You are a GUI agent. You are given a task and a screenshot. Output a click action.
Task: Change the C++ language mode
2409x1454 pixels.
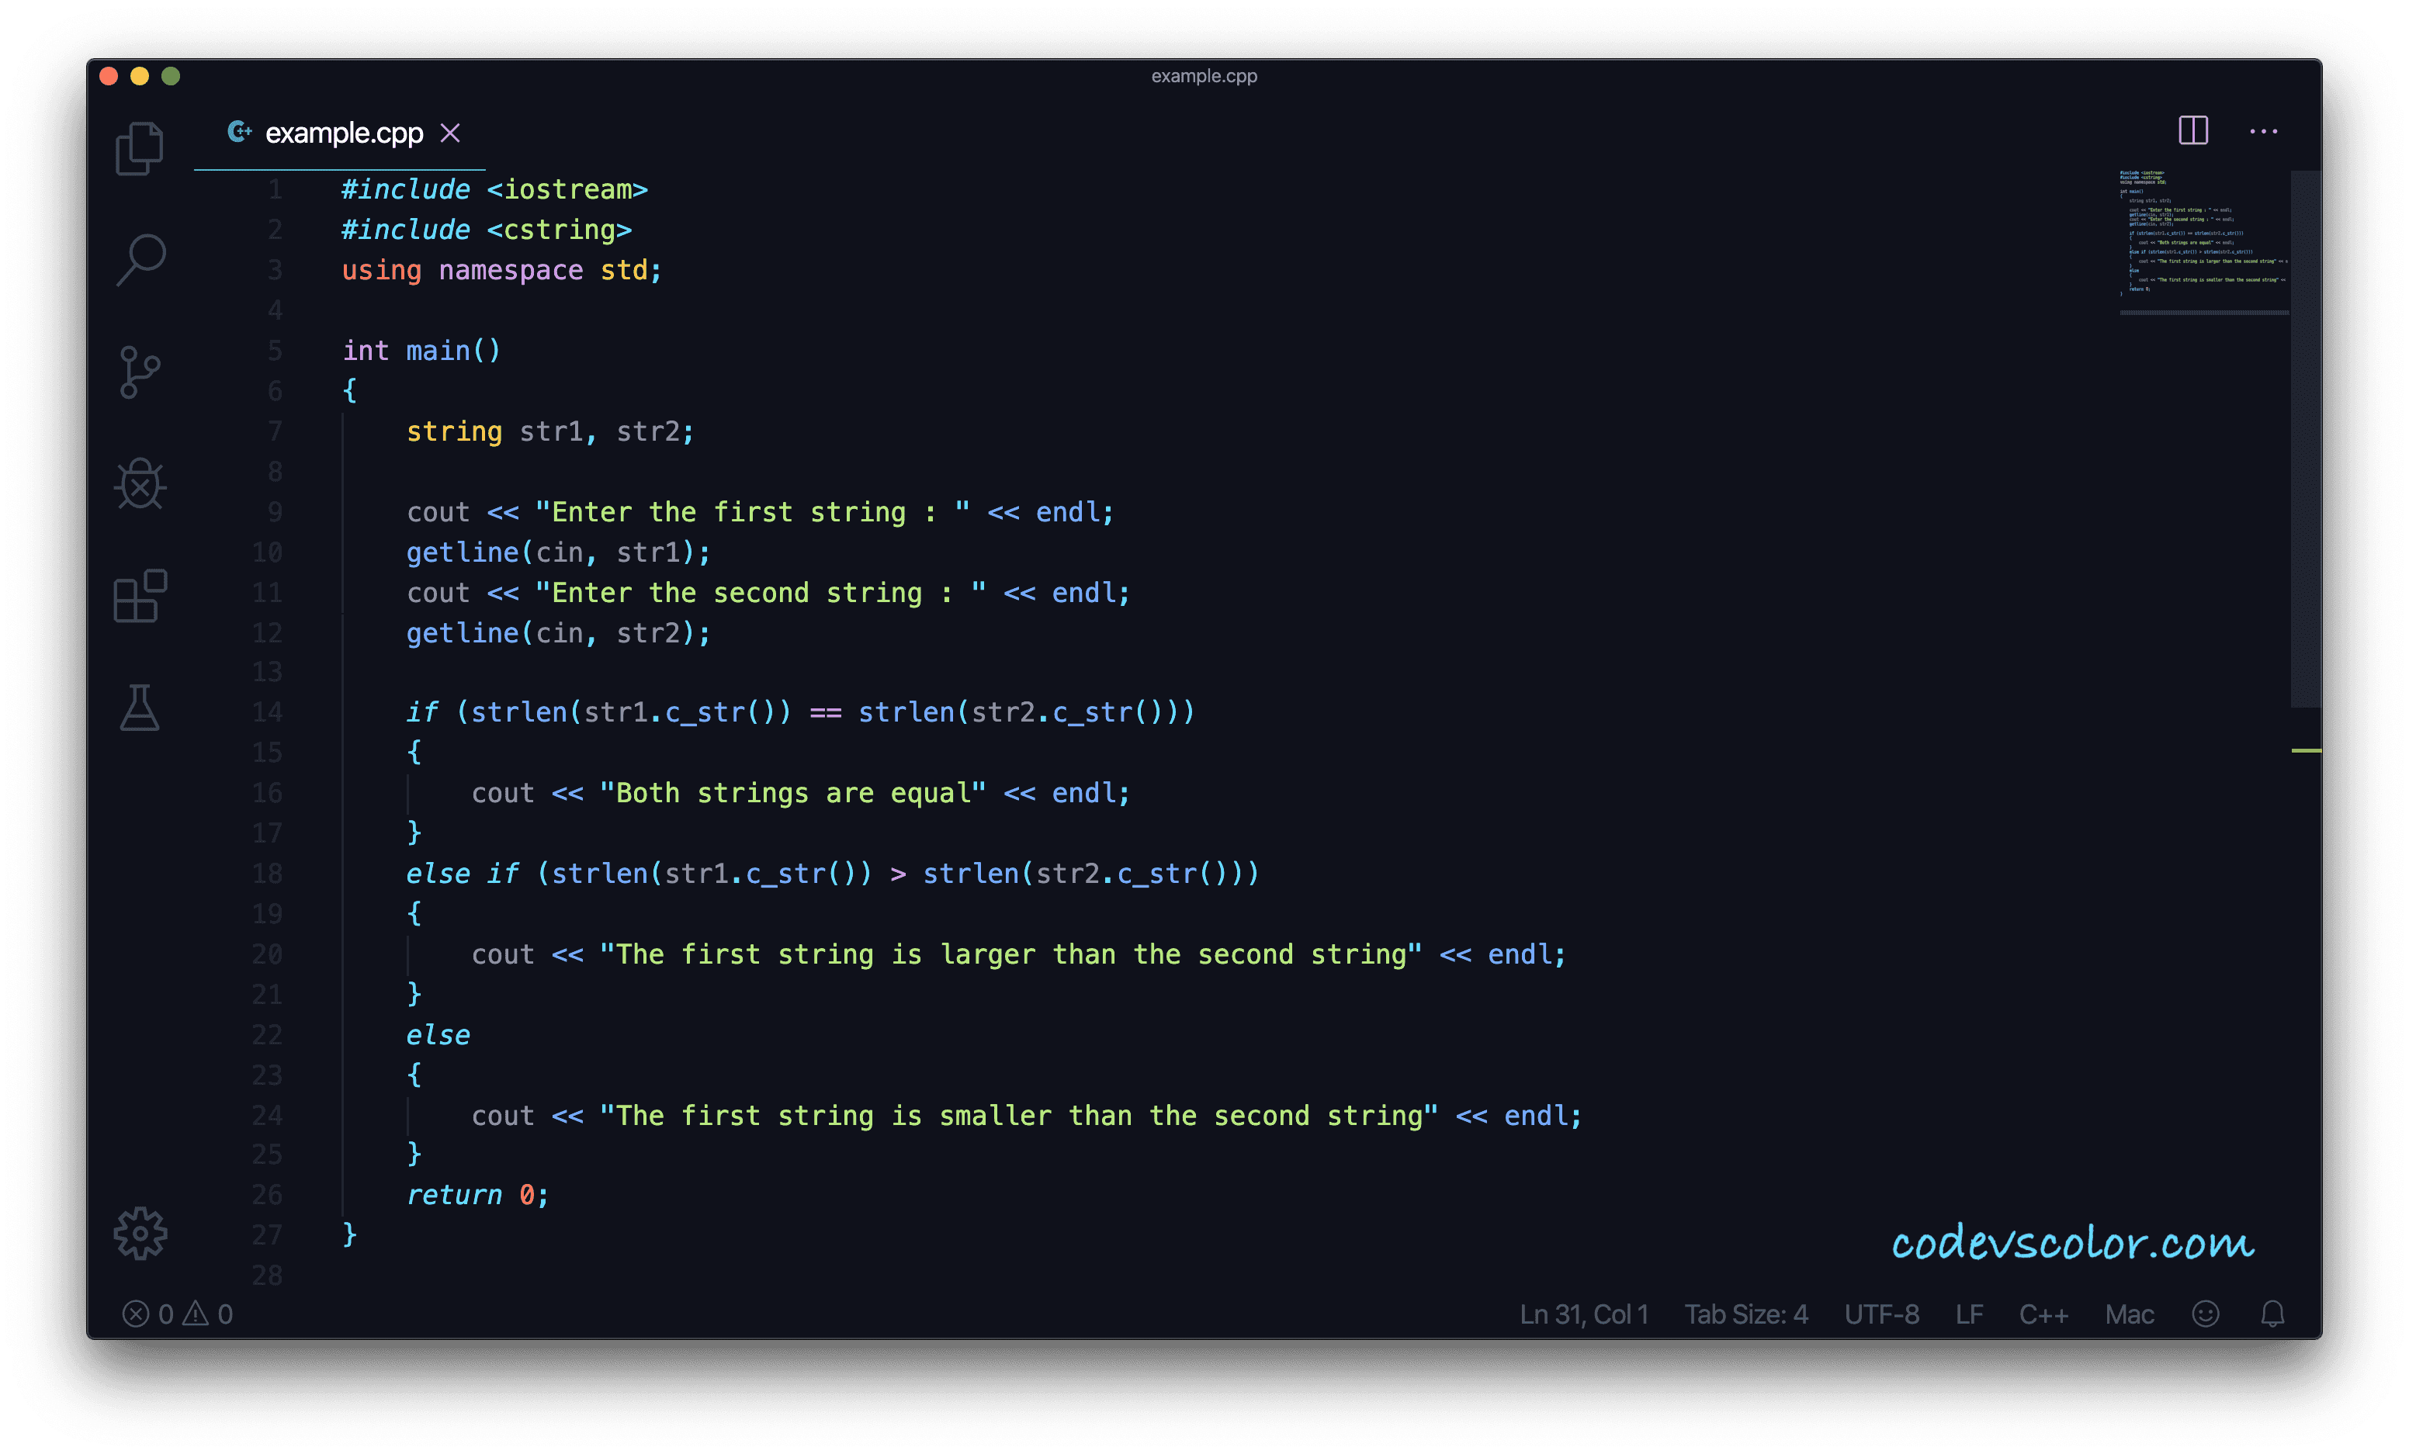click(2043, 1314)
